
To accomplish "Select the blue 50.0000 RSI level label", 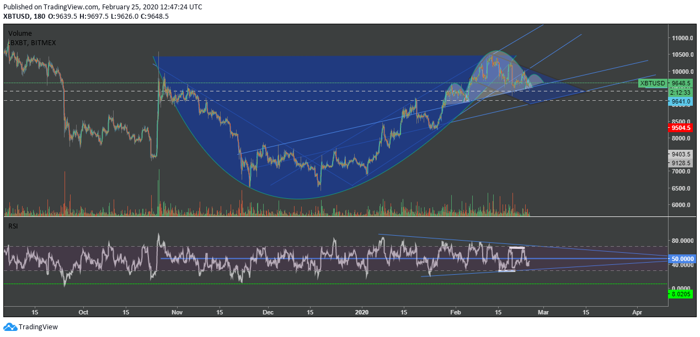I will coord(682,258).
